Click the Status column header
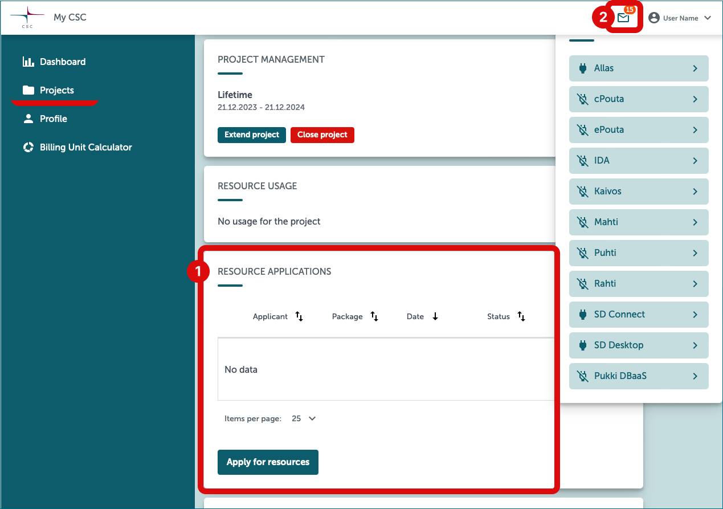The height and width of the screenshot is (509, 723). pyautogui.click(x=499, y=316)
